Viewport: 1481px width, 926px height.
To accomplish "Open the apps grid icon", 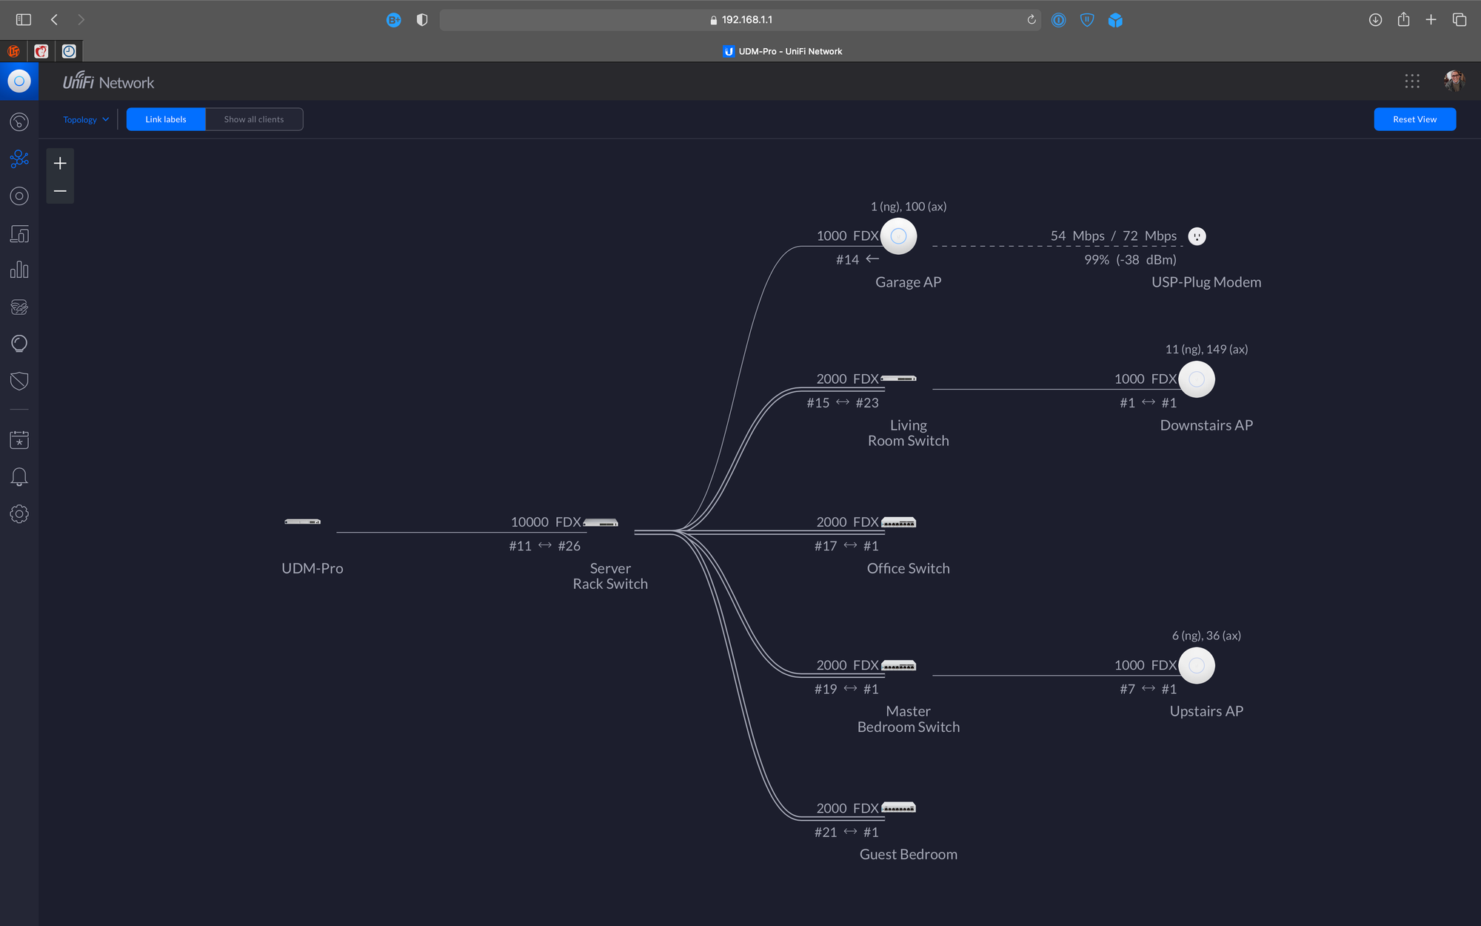I will (1411, 81).
